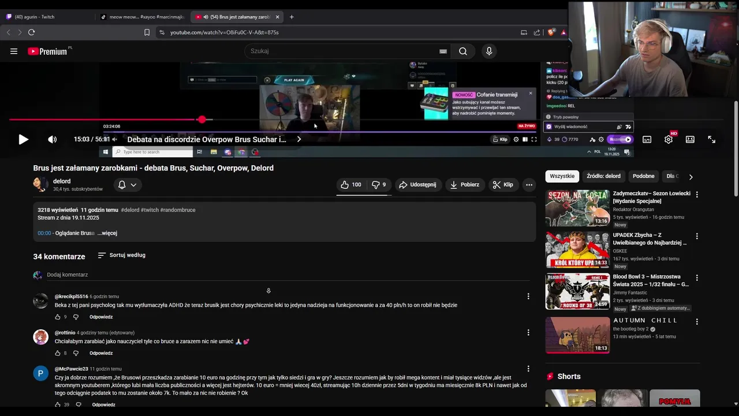
Task: Open UPADEK Zbycha video thumbnail
Action: [577, 250]
